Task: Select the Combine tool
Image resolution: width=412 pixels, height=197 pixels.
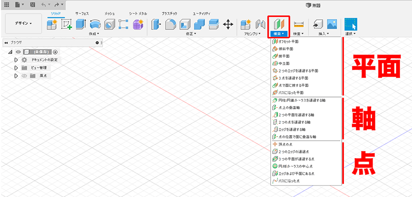Action: click(x=199, y=24)
